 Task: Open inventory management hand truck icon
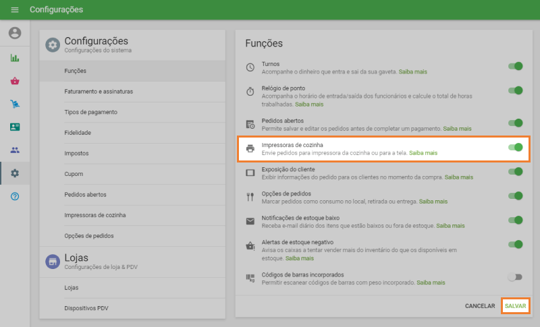tap(15, 104)
